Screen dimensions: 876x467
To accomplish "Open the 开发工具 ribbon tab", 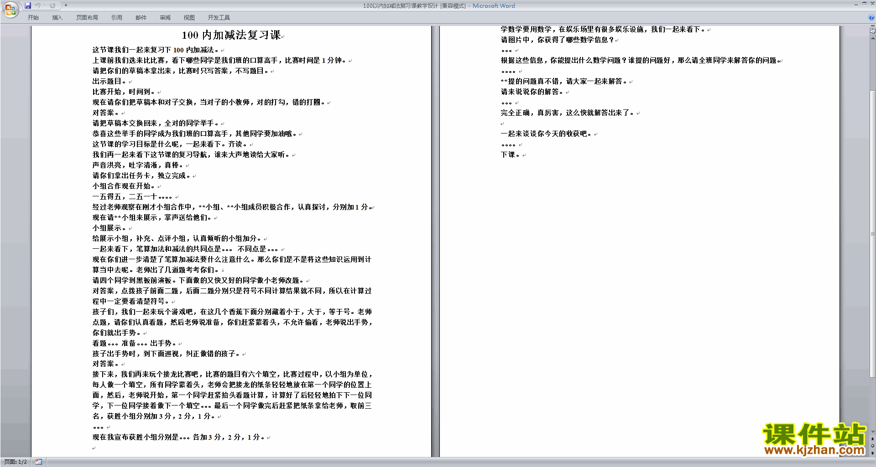I will pyautogui.click(x=219, y=17).
